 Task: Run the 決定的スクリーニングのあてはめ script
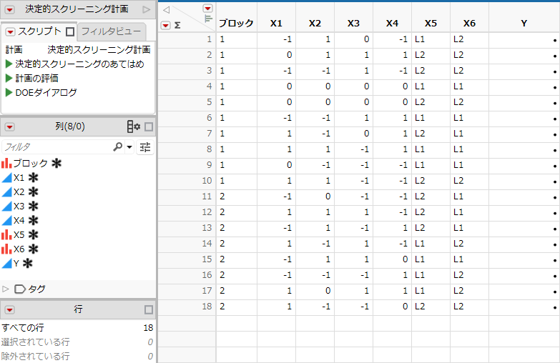pyautogui.click(x=9, y=64)
